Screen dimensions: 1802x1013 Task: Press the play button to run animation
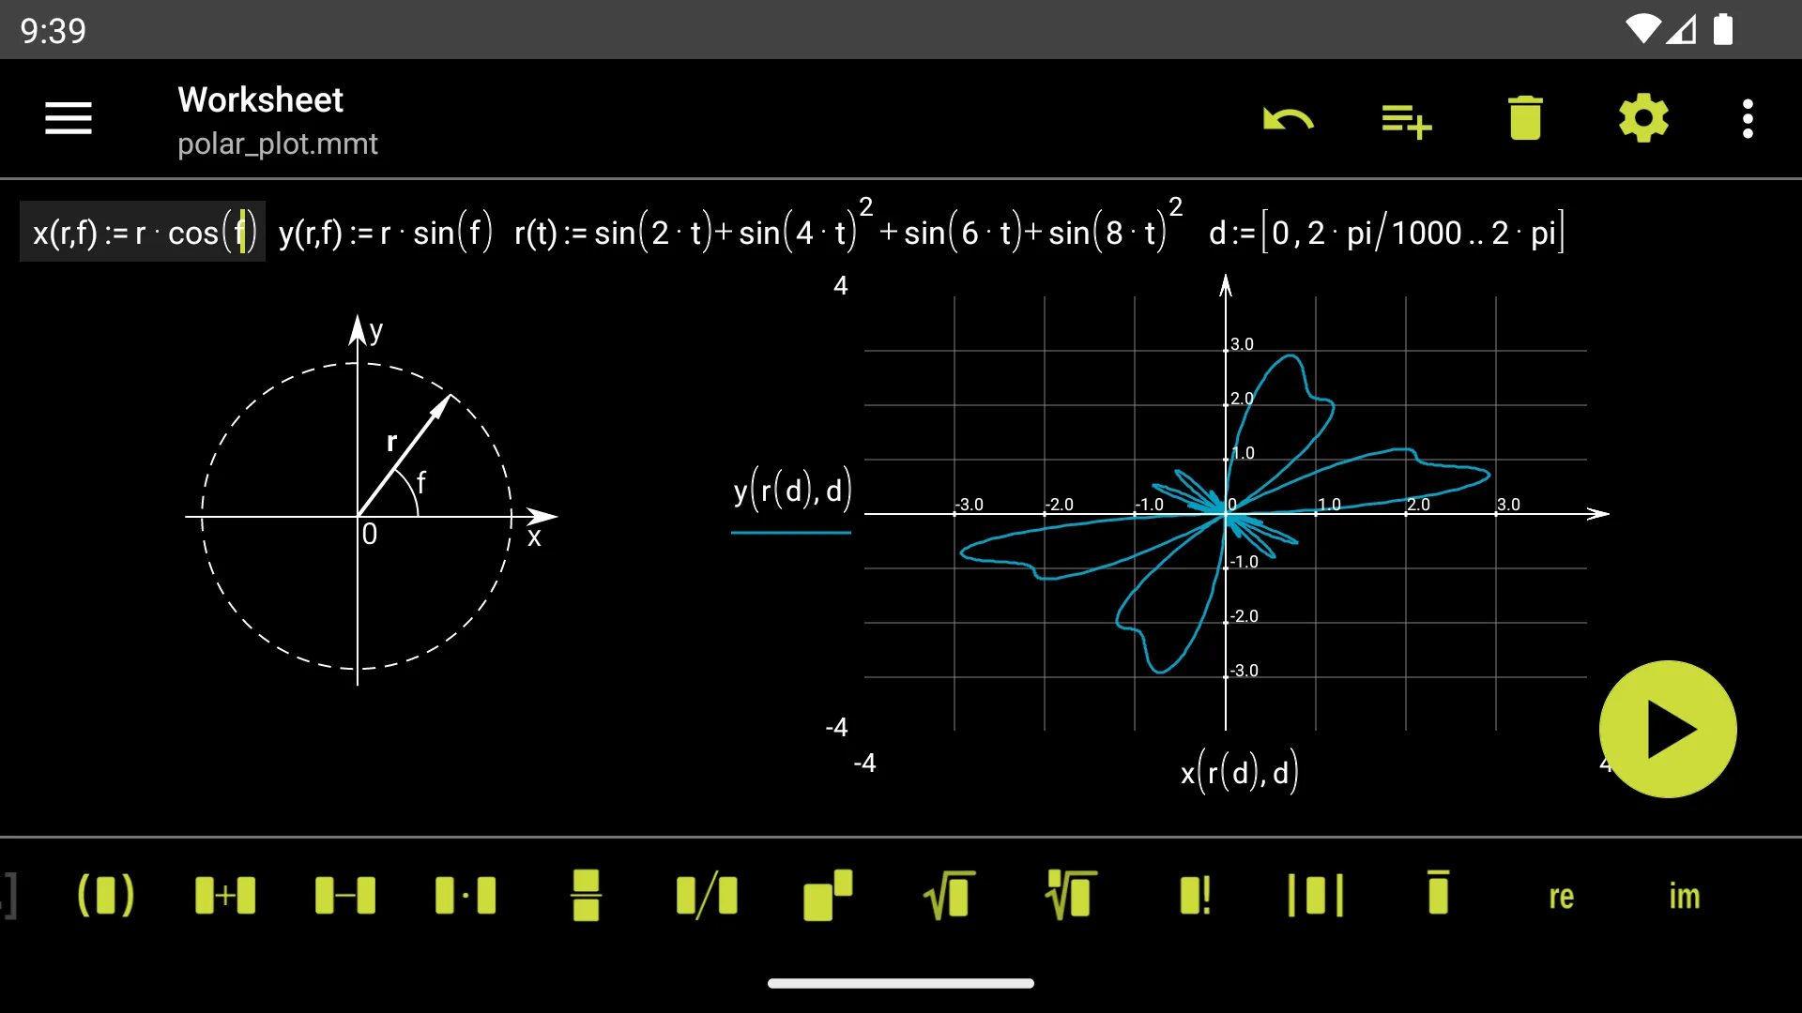(x=1669, y=729)
